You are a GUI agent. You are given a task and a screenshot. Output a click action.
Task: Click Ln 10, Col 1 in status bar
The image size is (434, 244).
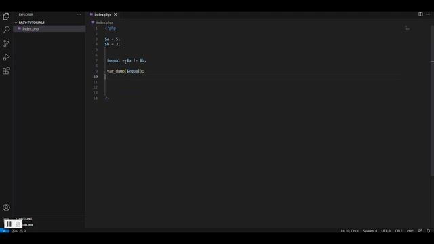pyautogui.click(x=350, y=231)
